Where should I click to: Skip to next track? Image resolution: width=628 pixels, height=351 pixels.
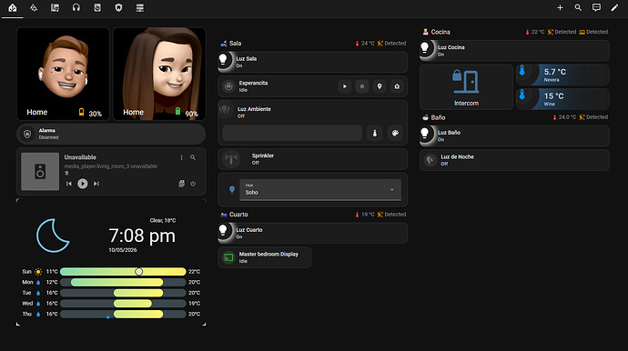(96, 184)
